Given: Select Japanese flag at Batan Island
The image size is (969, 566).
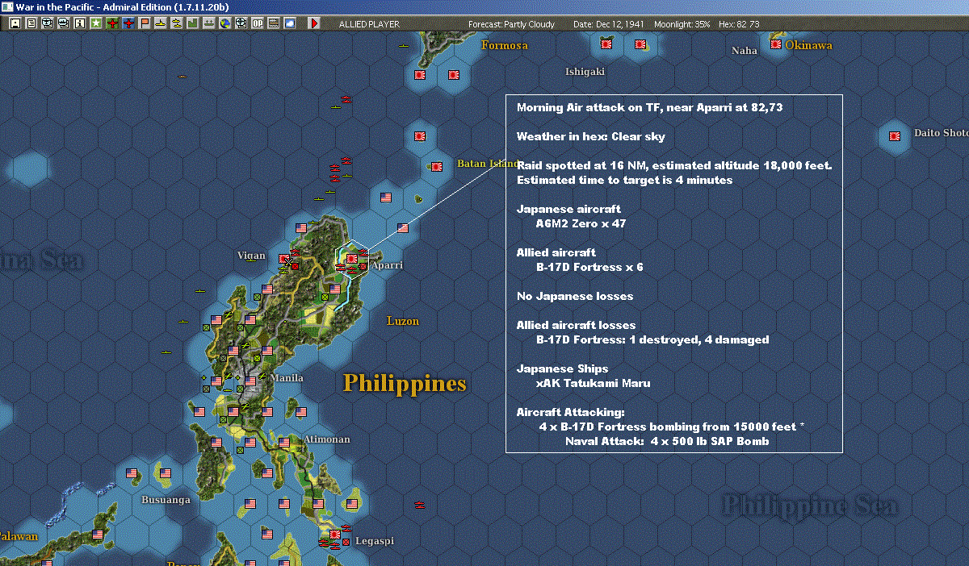Looking at the screenshot, I should (436, 167).
